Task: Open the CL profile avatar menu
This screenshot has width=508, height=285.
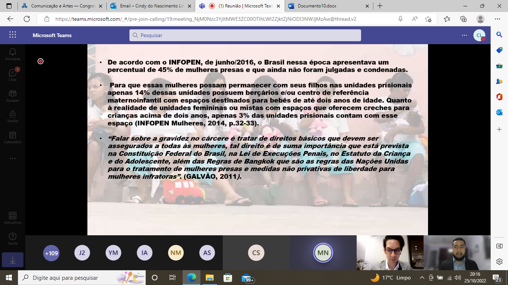Action: pyautogui.click(x=479, y=35)
